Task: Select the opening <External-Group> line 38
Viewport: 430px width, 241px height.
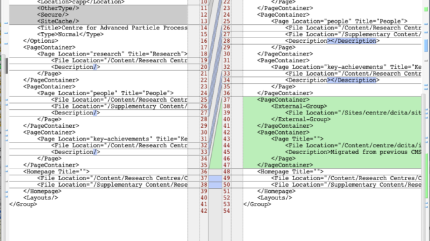Action: (299, 106)
